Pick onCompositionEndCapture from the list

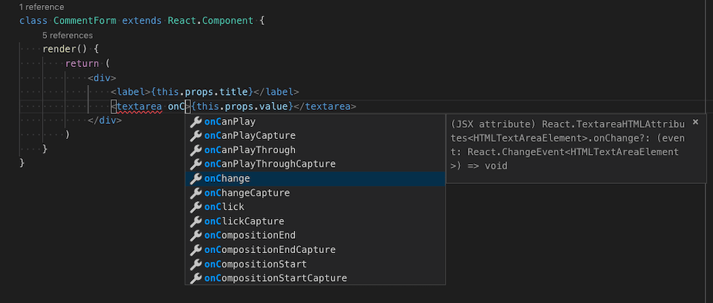pyautogui.click(x=270, y=250)
